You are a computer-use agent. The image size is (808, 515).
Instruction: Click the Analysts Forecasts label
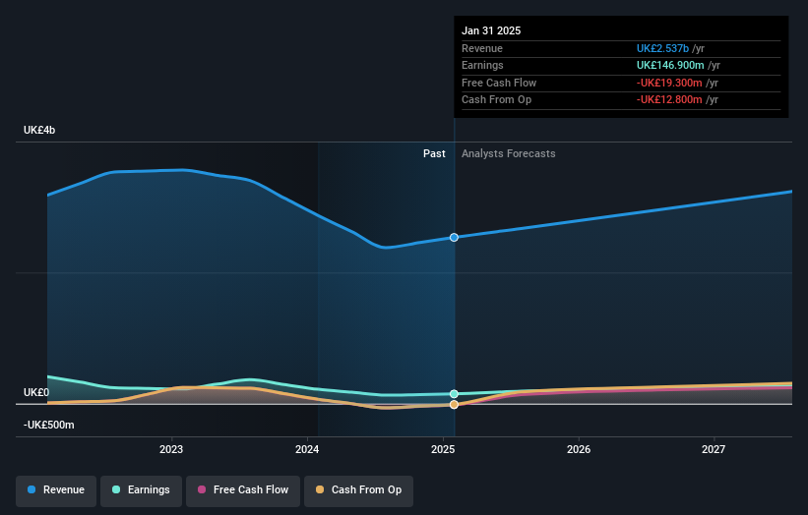click(x=509, y=154)
